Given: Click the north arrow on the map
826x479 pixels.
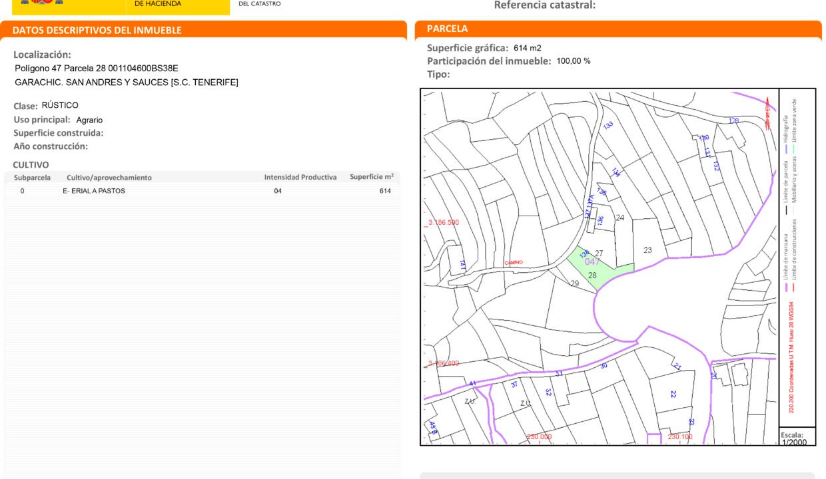Looking at the screenshot, I should [767, 113].
